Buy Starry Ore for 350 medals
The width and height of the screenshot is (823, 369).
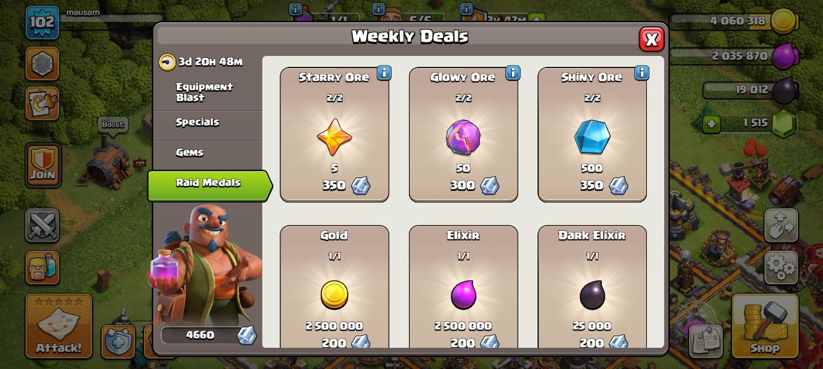pyautogui.click(x=334, y=134)
